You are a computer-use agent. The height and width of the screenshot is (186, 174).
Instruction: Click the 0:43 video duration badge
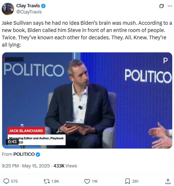click(x=12, y=142)
